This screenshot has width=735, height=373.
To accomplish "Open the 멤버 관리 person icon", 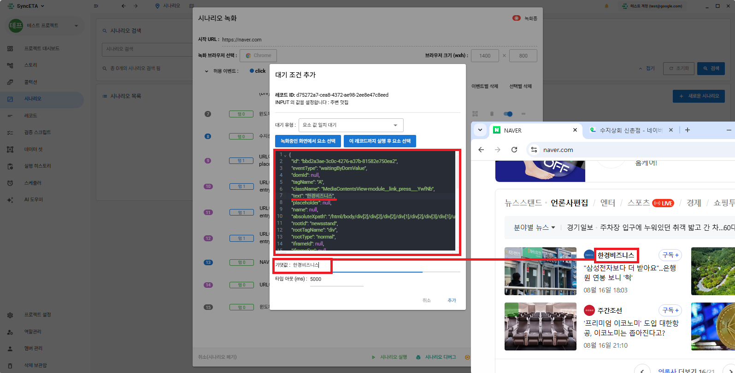I will coord(10,349).
